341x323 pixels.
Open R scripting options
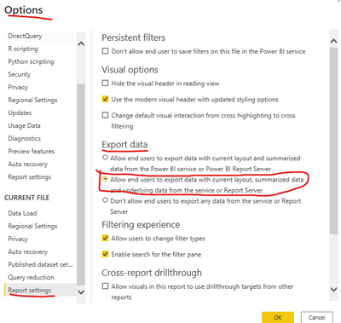point(23,49)
